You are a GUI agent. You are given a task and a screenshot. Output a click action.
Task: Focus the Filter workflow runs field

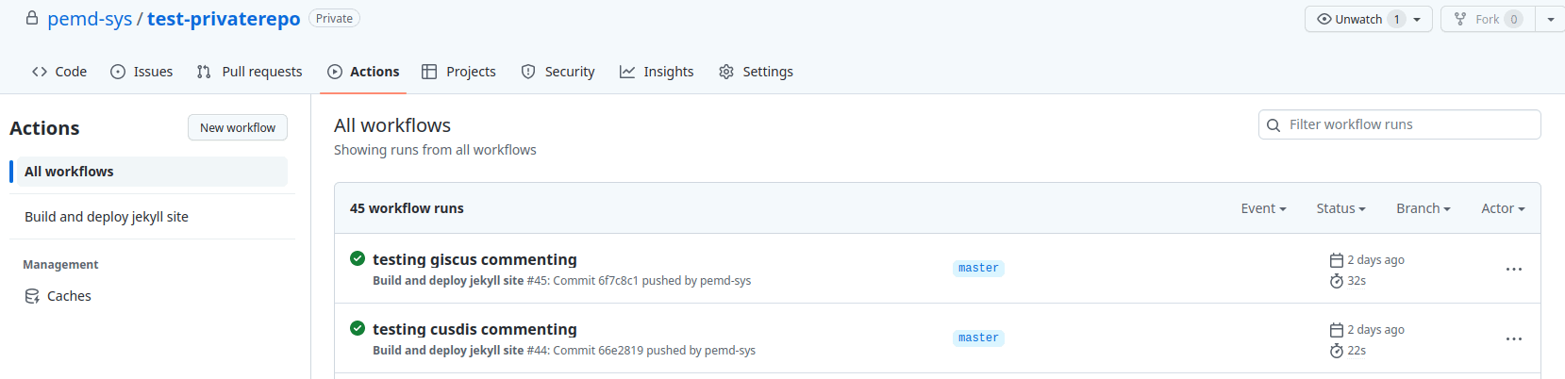pyautogui.click(x=1400, y=124)
